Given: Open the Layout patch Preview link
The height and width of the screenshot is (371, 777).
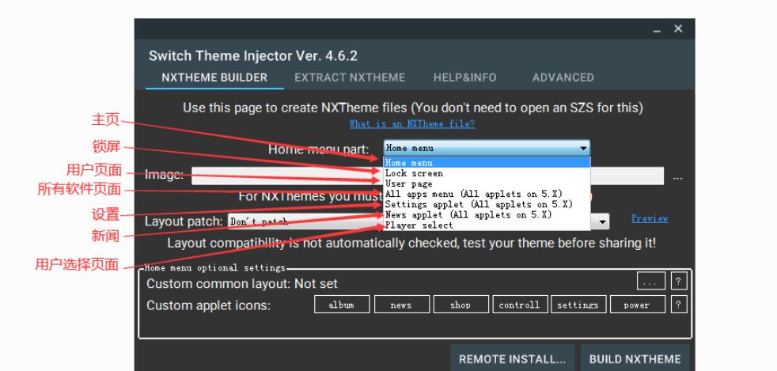Looking at the screenshot, I should click(x=649, y=218).
